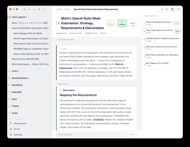
Task: Select the active digest view icon
Action: (172, 9)
